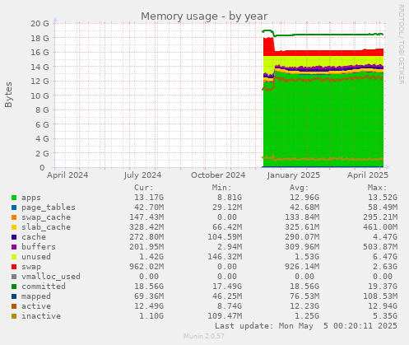Viewport: 409px width, 345px height.
Task: Select the 'buffers' legend label
Action: click(39, 247)
